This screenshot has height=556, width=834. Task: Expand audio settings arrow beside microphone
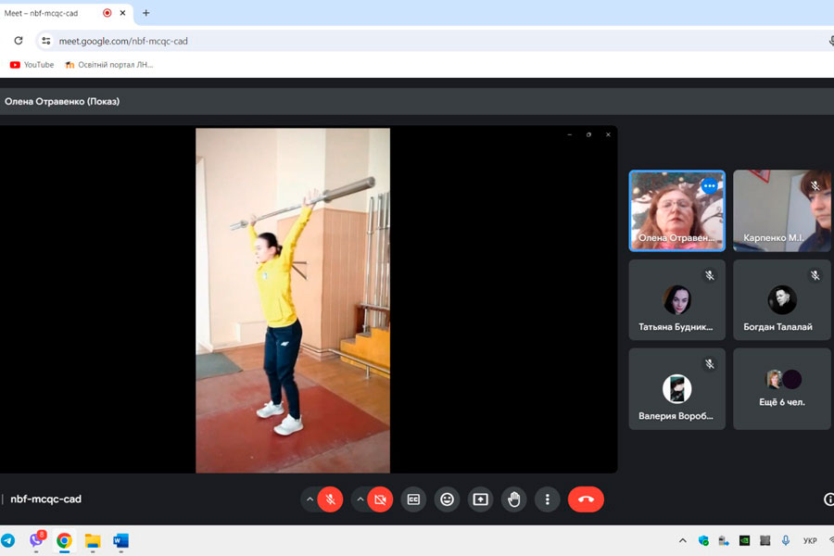pos(310,499)
